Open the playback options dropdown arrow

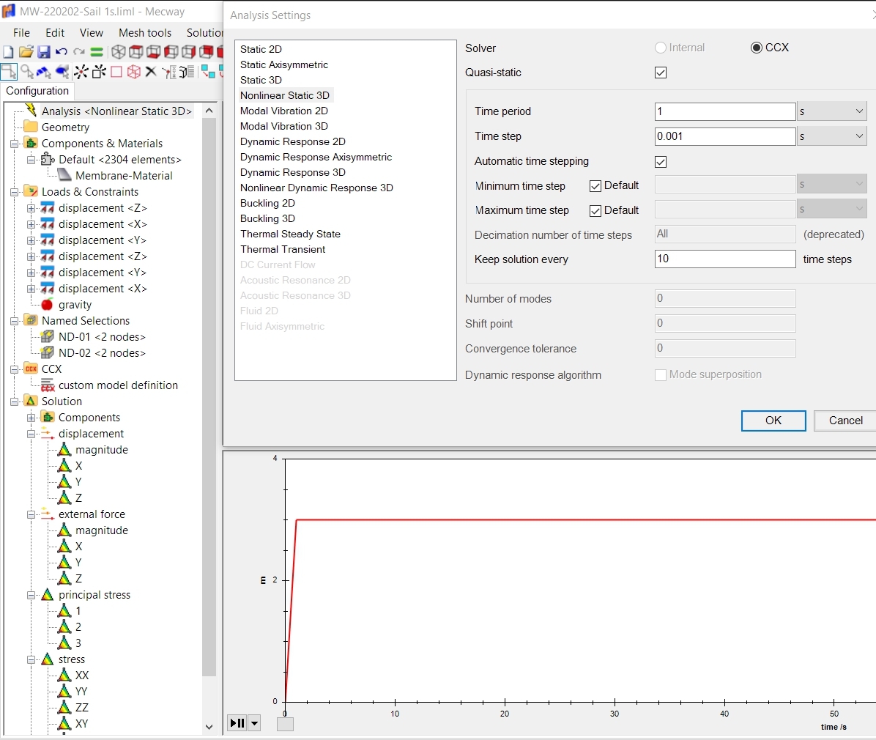[254, 723]
